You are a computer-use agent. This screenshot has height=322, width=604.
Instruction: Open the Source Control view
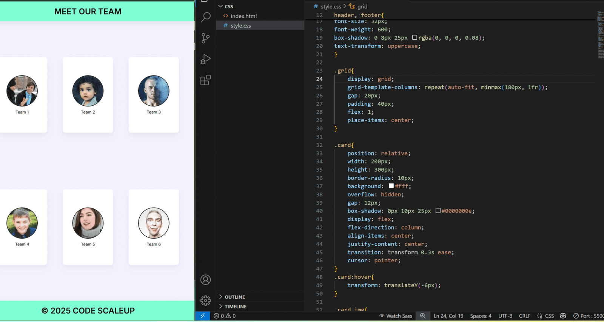(x=205, y=38)
